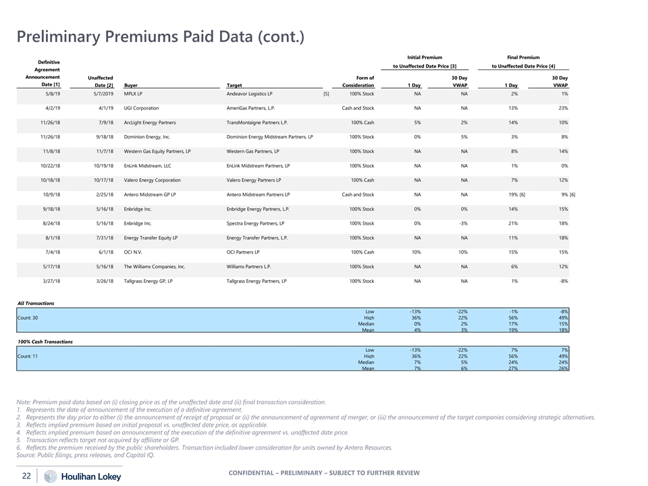Viewport: 648px width, 486px height.
Task: Select the 'Preliminary Premiums Paid Data (cont.)' title
Action: coord(161,36)
